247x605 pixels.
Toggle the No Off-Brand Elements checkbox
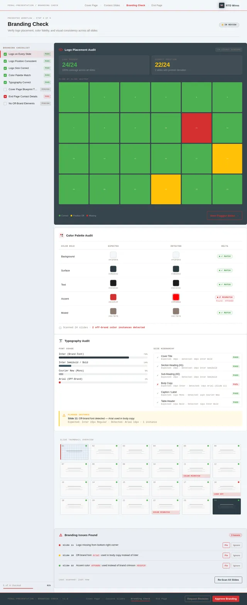(5, 103)
